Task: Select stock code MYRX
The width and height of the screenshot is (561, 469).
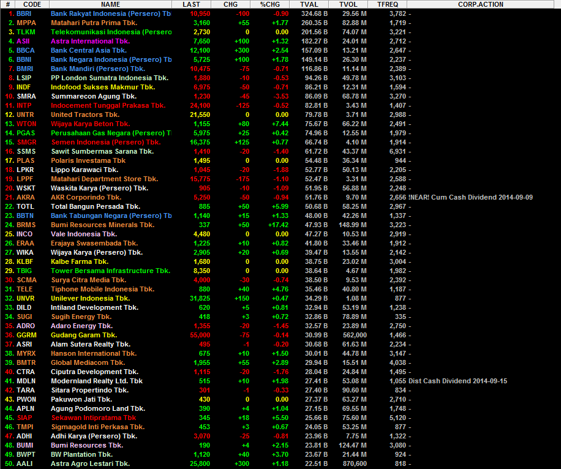Action: (26, 353)
